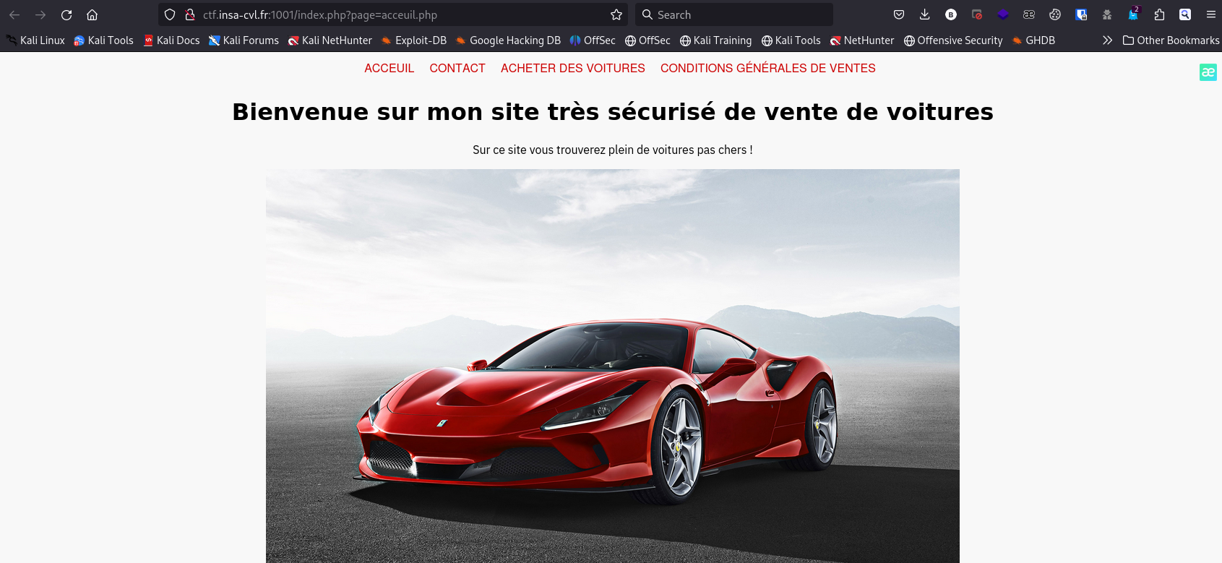Save page to Pocket icon

click(899, 14)
